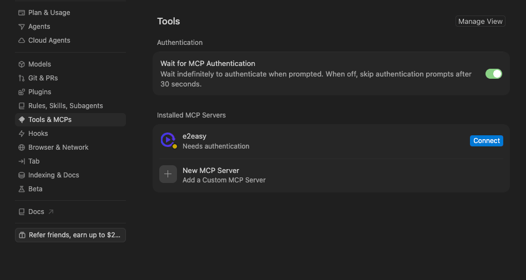Switch to the Plugins section

[x=70, y=92]
